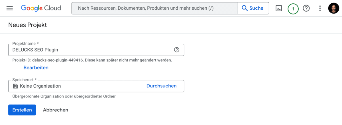Click the organisation building icon in Speicherort

coord(15,86)
